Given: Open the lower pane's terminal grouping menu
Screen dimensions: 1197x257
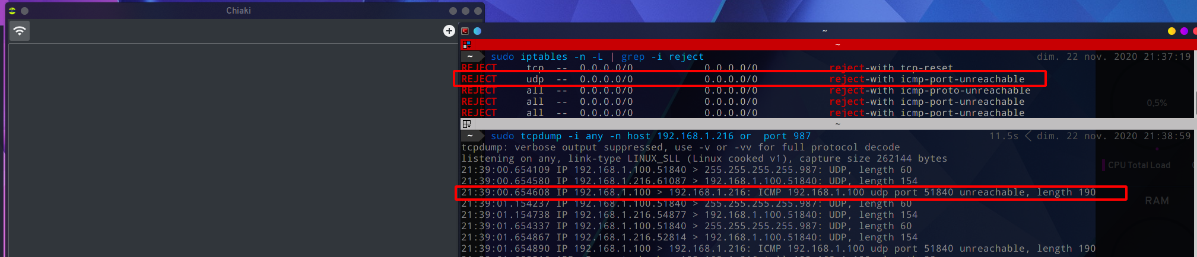Looking at the screenshot, I should (466, 124).
